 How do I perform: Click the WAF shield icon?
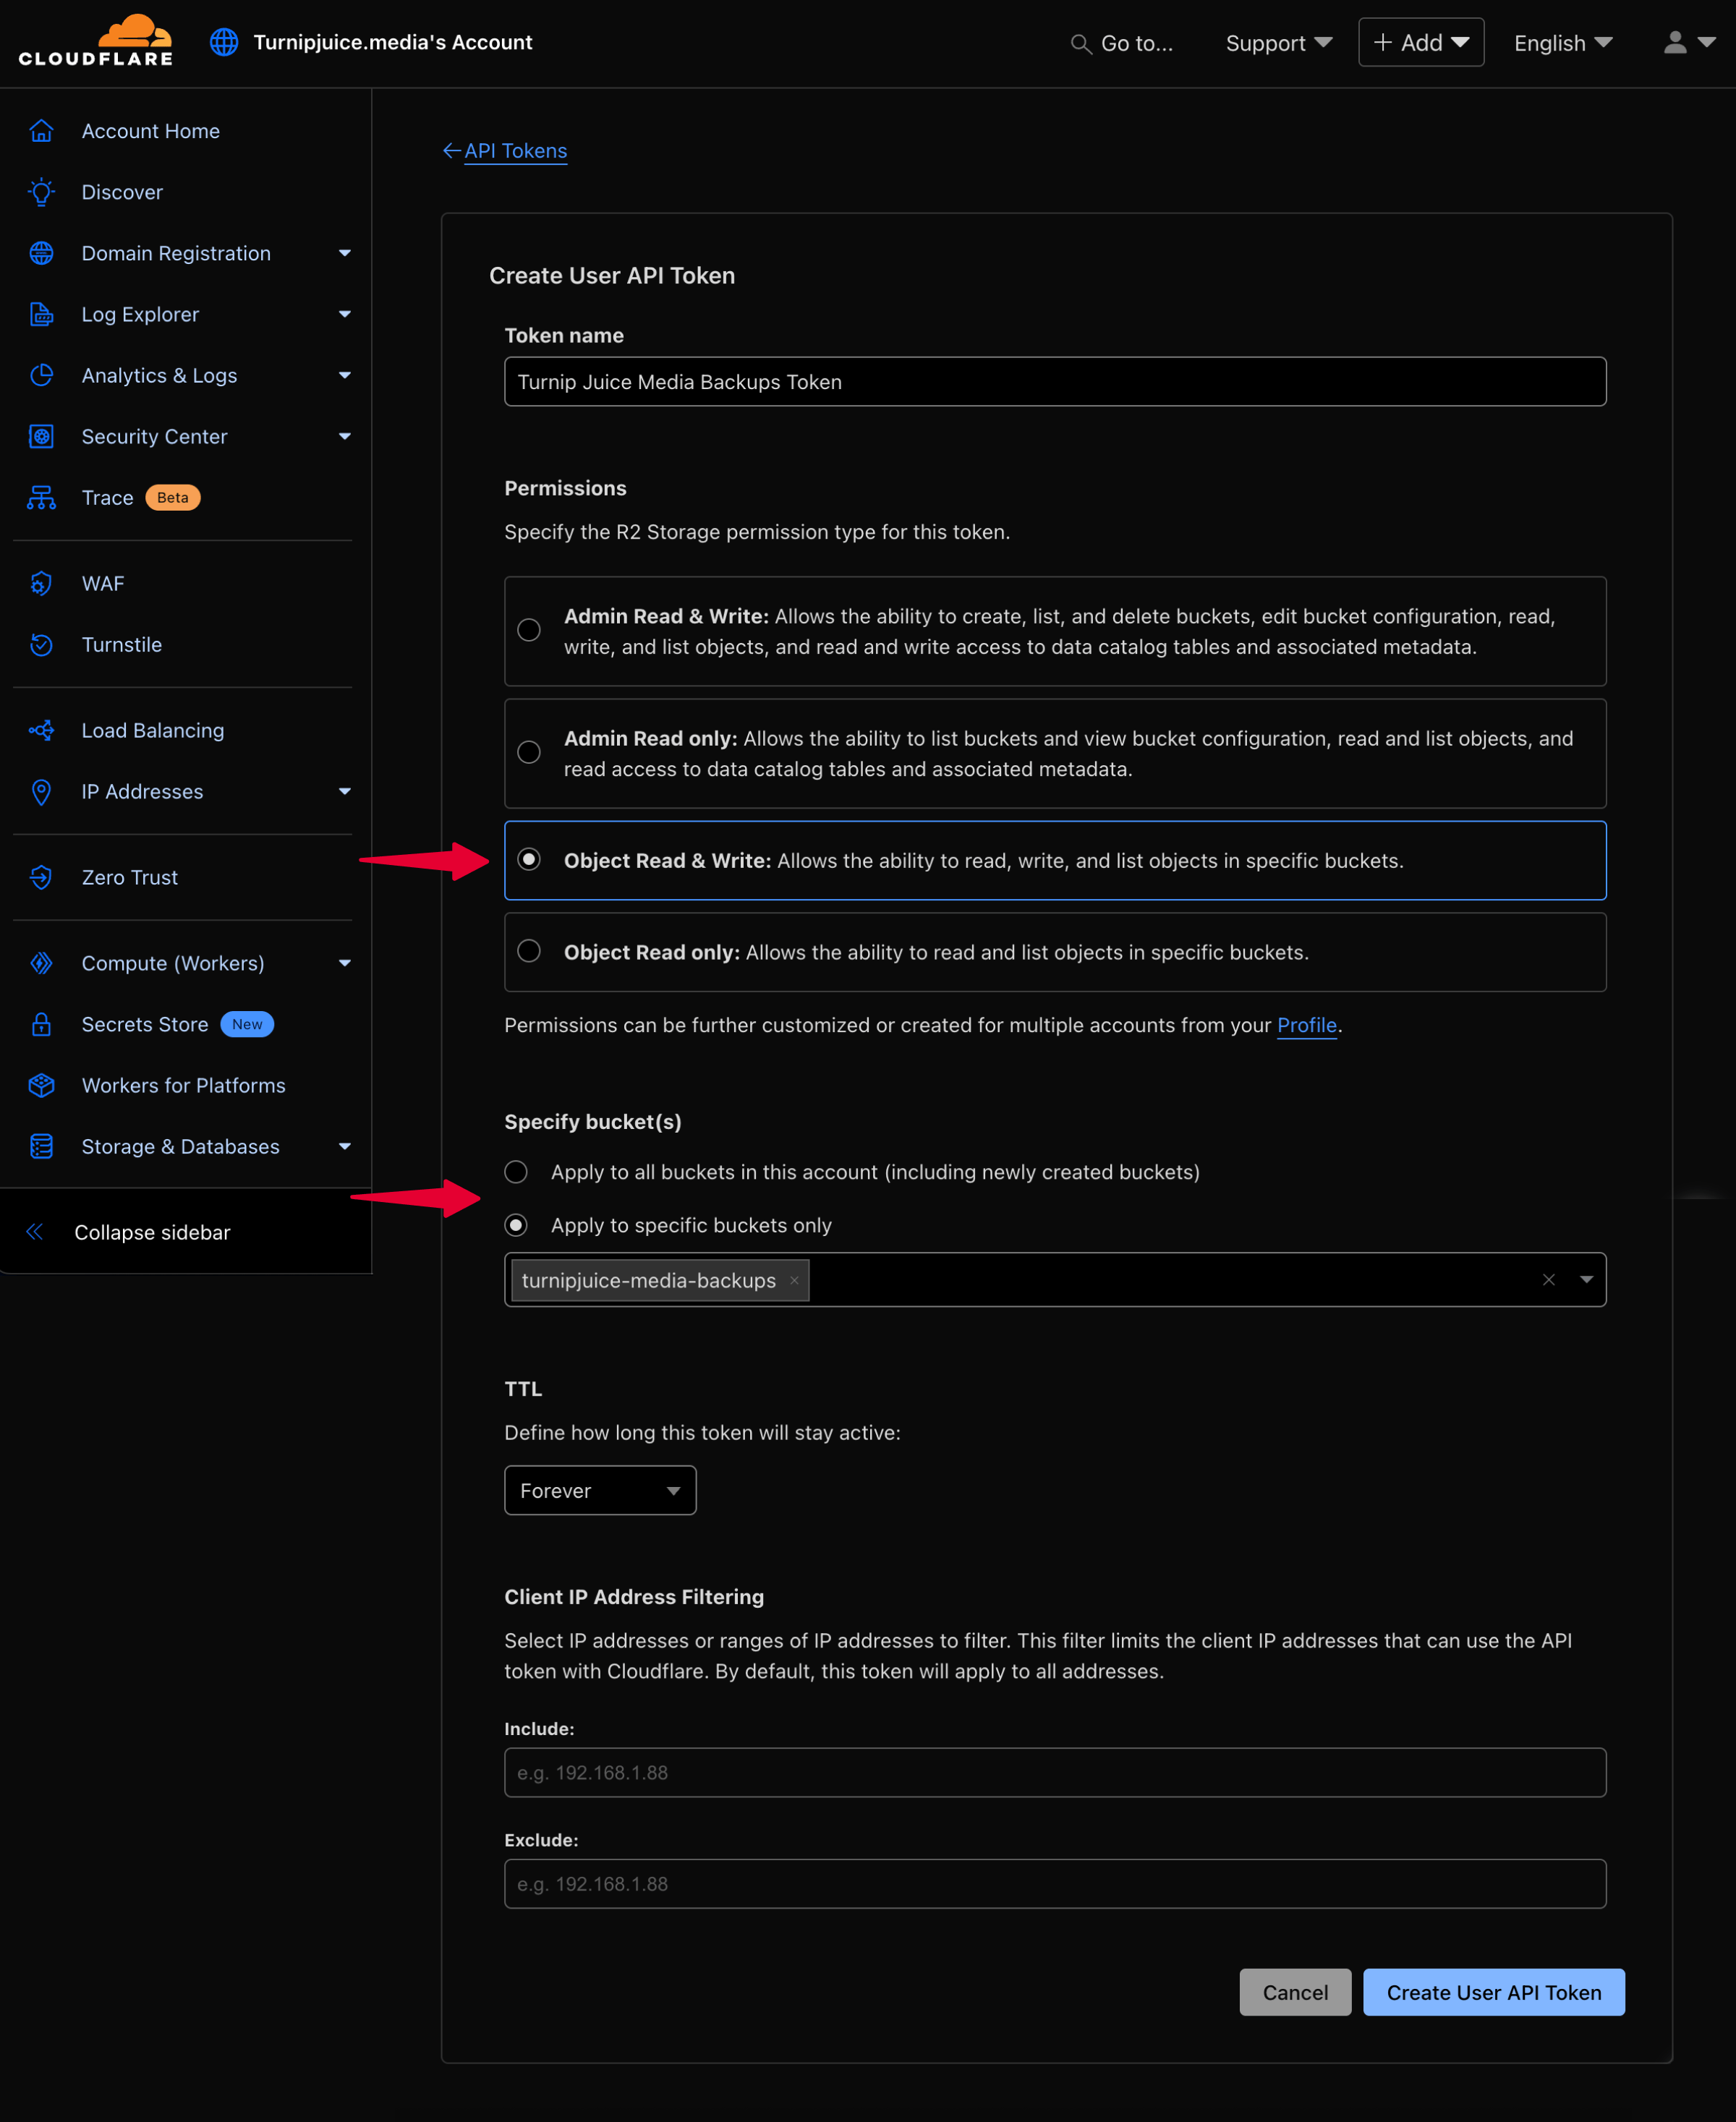(41, 583)
